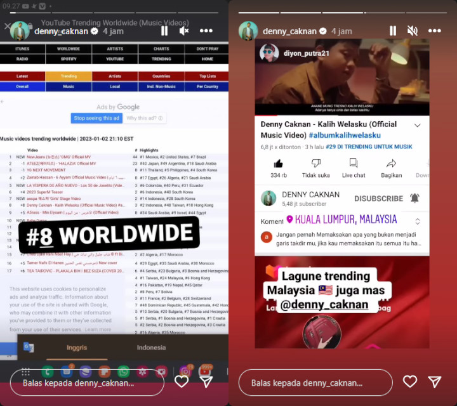This screenshot has width=457, height=406.
Task: Open diyon_putra21 profile avatar
Action: (x=269, y=53)
